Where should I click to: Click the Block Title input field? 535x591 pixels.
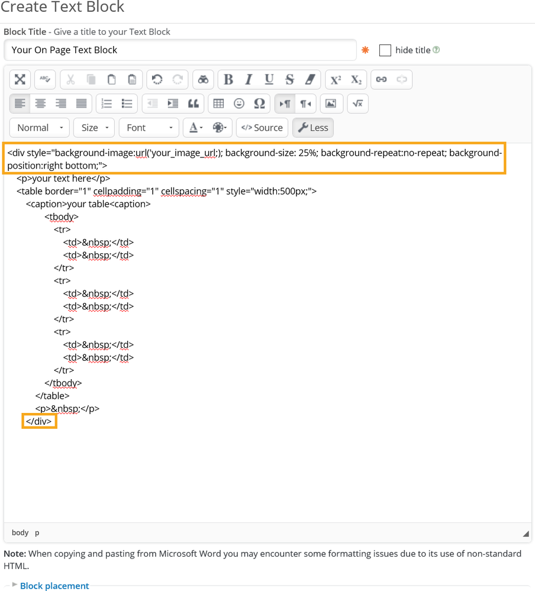[180, 50]
